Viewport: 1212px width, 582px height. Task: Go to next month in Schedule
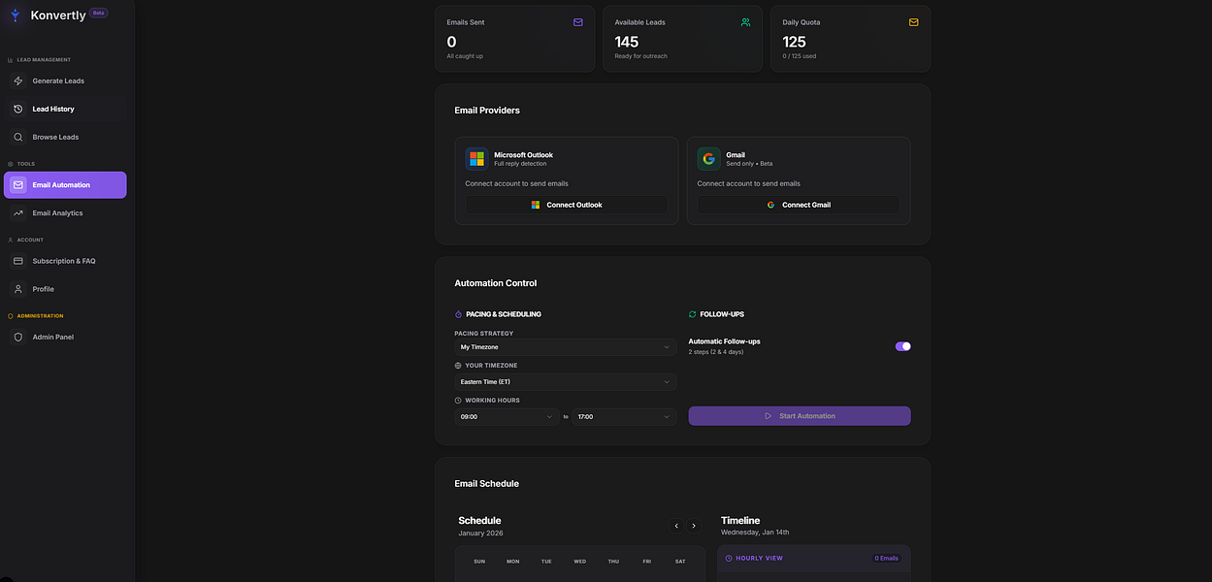694,526
